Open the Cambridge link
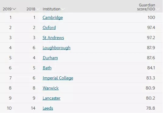The width and height of the screenshot is (163, 113). point(53,17)
